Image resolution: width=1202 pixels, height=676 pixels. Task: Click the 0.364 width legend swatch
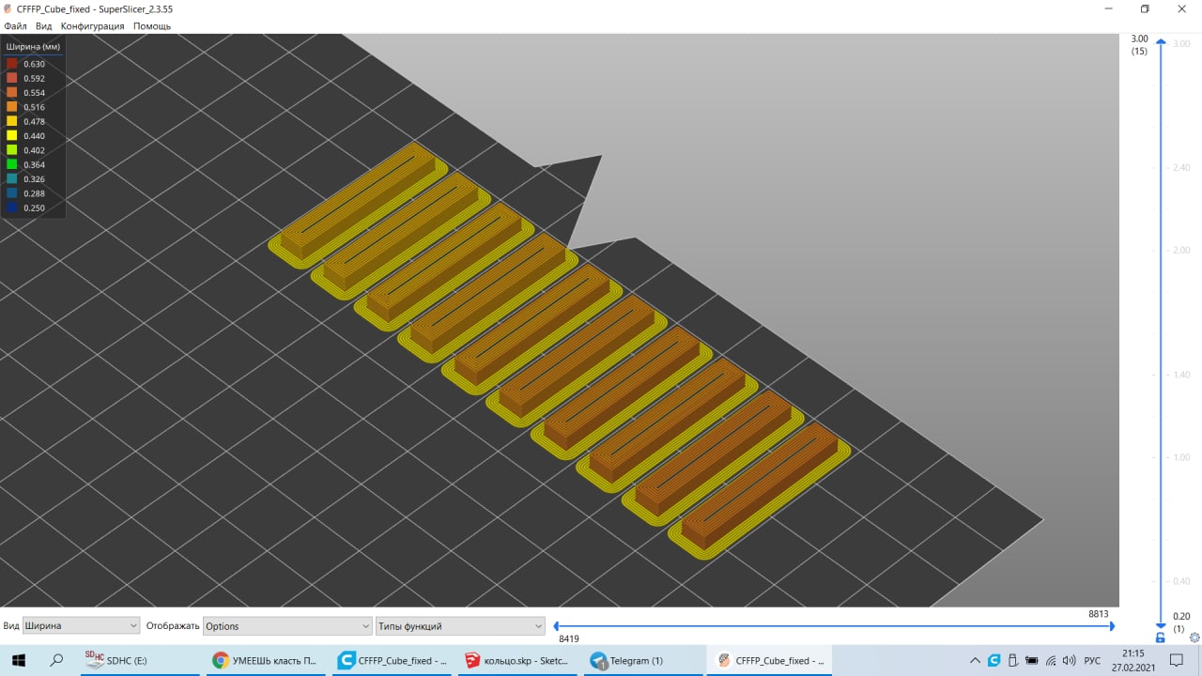click(12, 164)
